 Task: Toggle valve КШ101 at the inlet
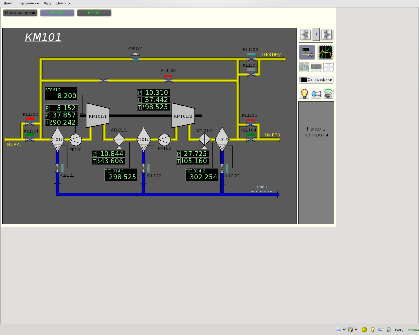(30, 139)
